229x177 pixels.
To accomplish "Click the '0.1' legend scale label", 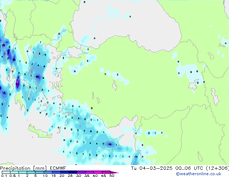I will click(4, 176).
